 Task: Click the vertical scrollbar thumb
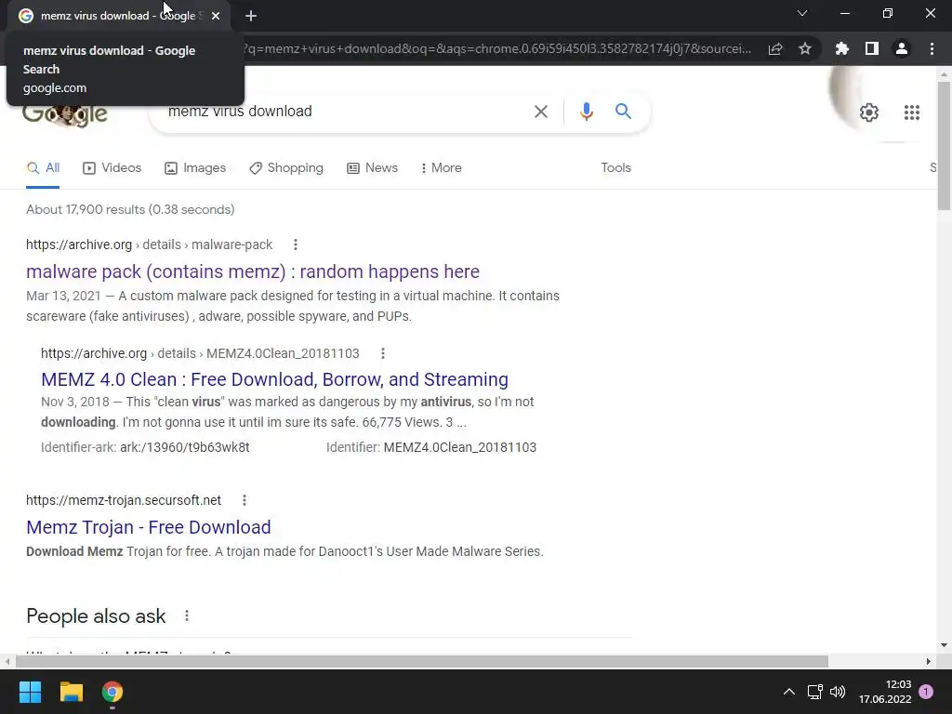[x=944, y=146]
